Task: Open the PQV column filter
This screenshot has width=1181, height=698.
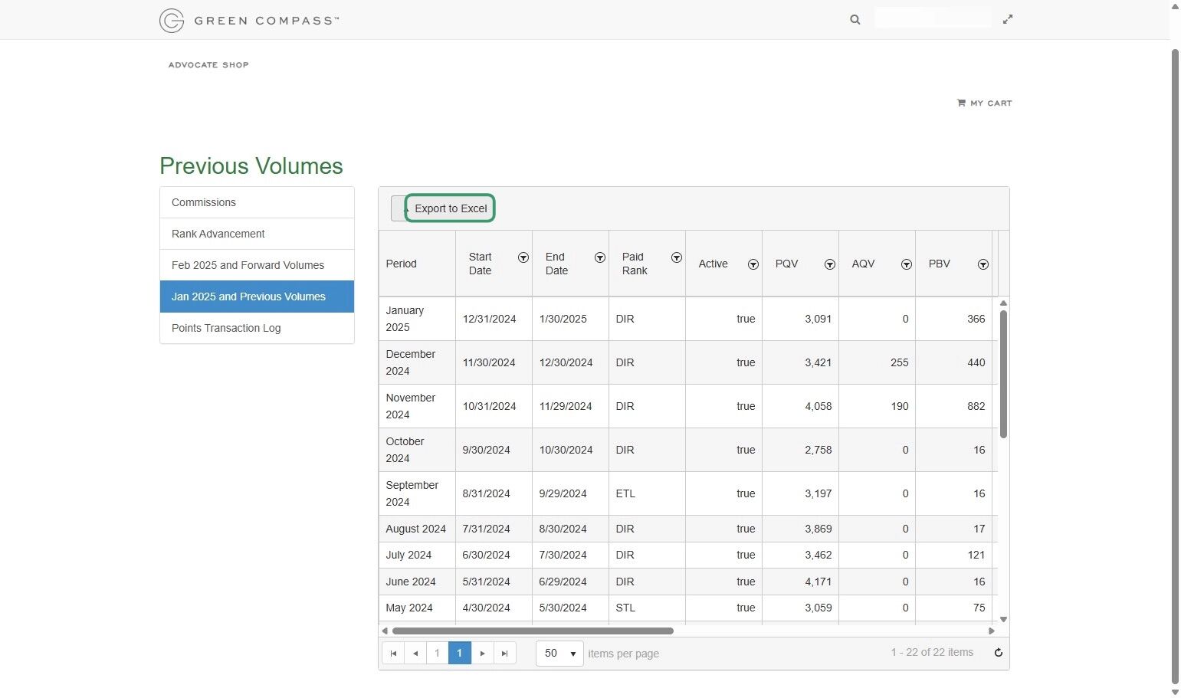Action: coord(829,264)
